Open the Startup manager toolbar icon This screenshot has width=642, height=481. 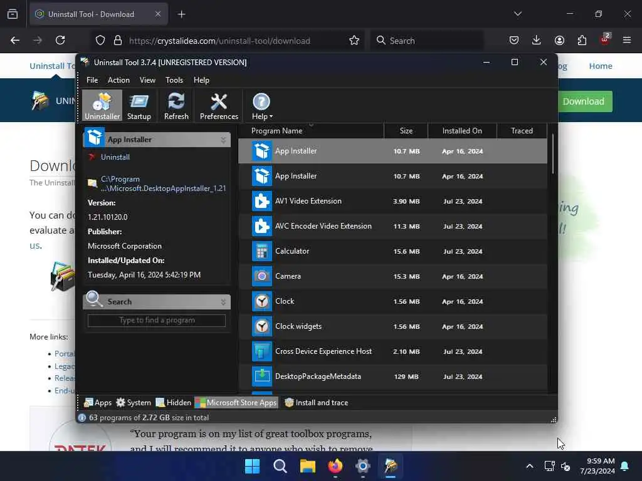click(x=139, y=106)
